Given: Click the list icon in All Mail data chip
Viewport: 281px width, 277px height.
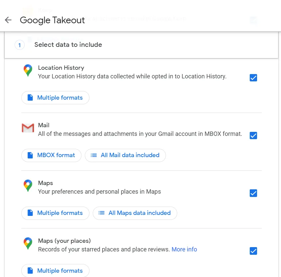Looking at the screenshot, I should click(x=94, y=155).
